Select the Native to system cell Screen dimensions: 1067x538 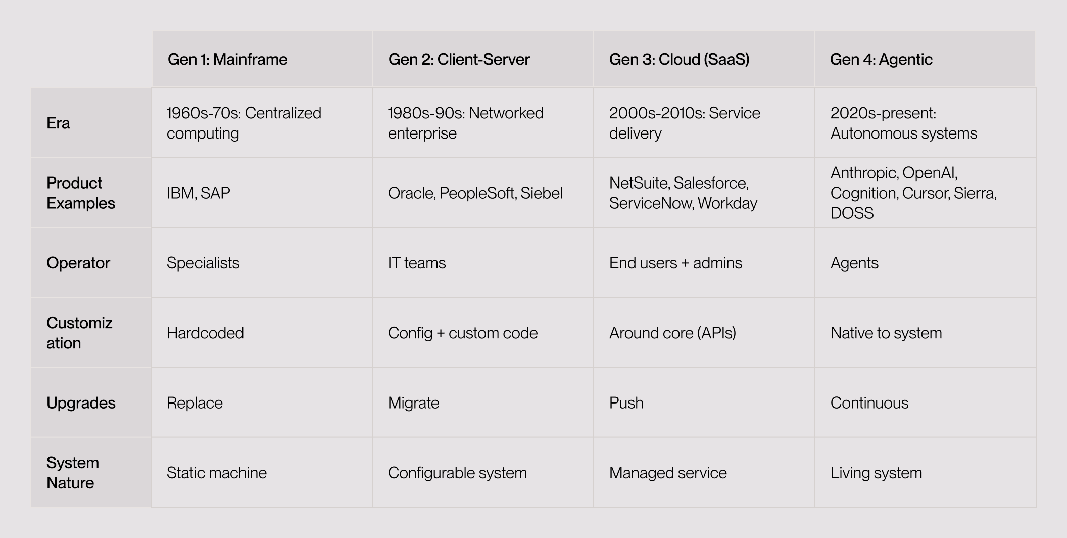pyautogui.click(x=886, y=333)
